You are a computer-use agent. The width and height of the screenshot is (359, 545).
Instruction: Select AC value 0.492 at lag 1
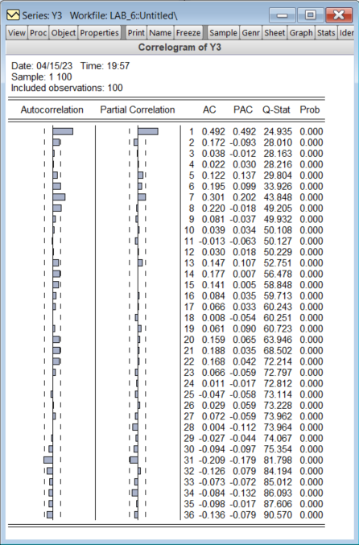[213, 132]
